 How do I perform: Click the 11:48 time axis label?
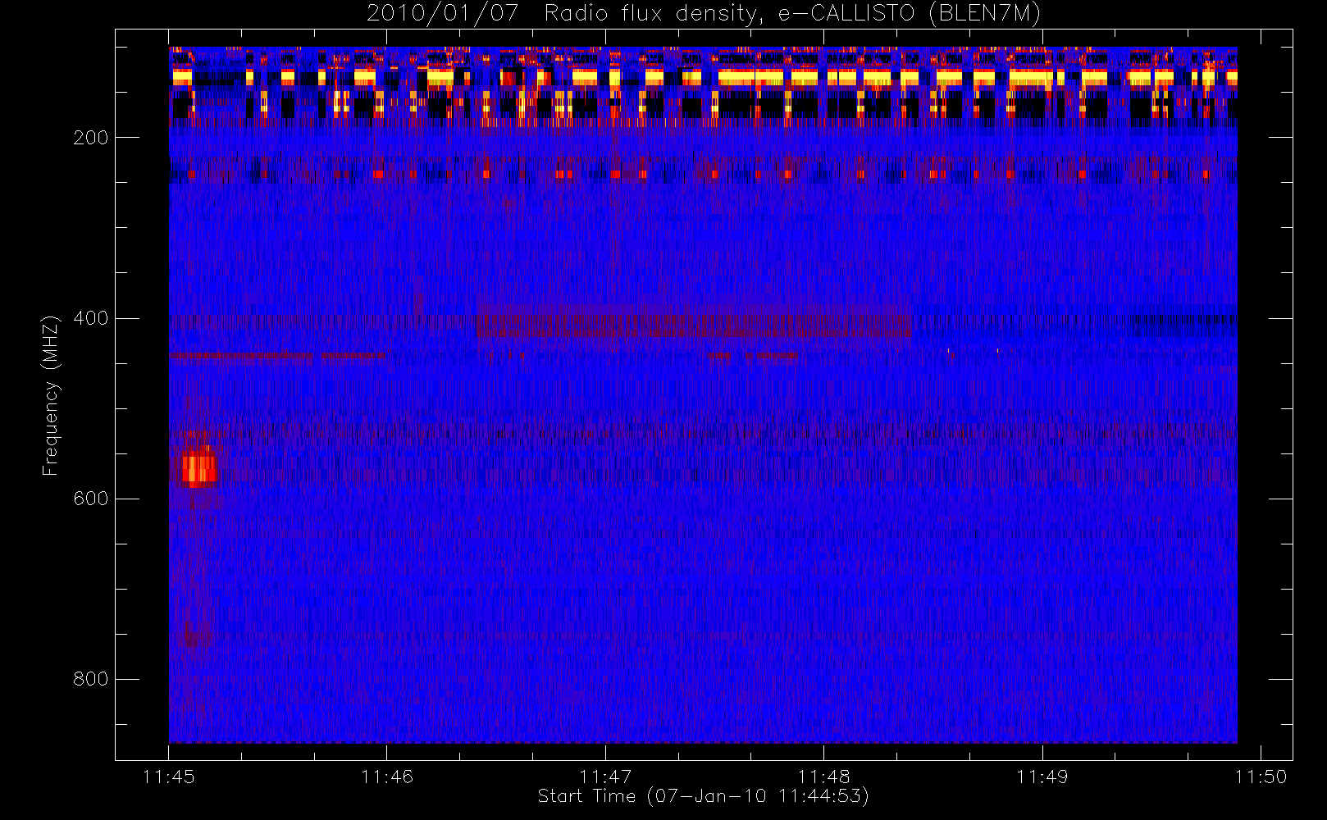823,777
